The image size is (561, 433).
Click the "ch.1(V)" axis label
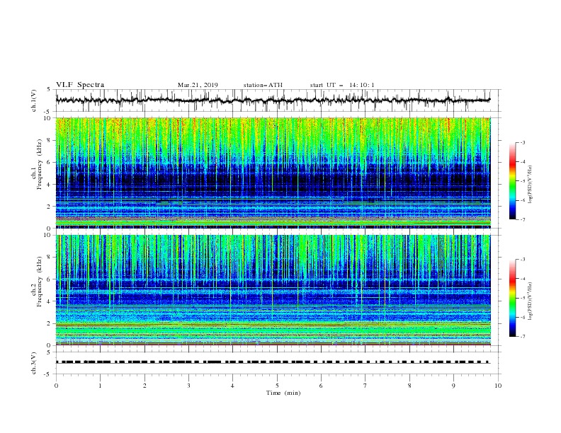(34, 100)
